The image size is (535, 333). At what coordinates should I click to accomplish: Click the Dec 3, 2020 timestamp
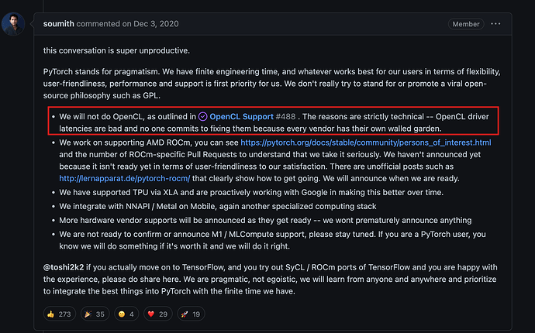click(143, 24)
